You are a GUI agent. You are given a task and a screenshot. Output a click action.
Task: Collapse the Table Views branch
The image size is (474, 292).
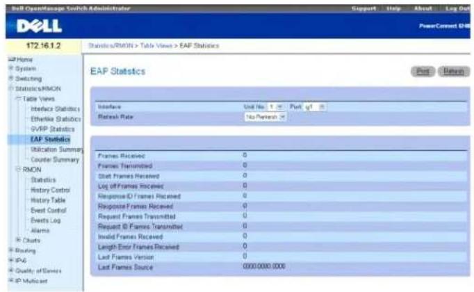tap(19, 99)
